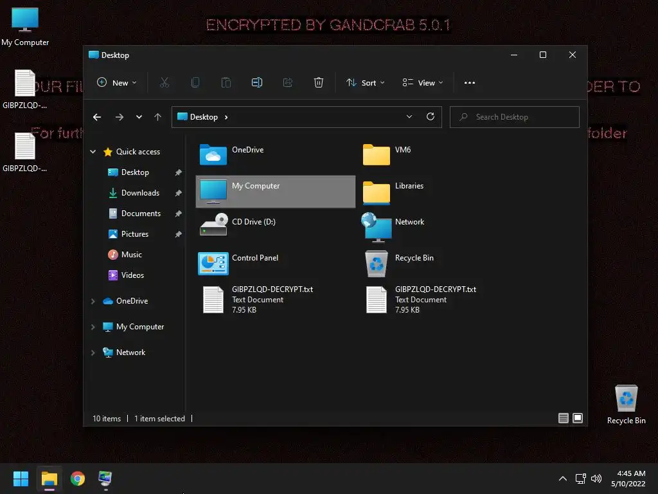
Task: Click the volume speaker tray icon
Action: pos(596,479)
